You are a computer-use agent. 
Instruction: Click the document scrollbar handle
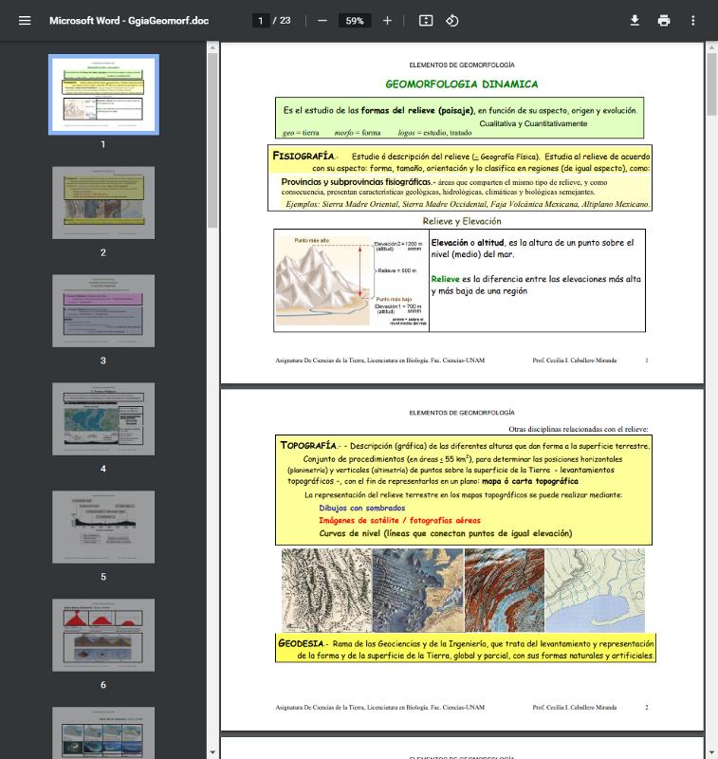711,84
